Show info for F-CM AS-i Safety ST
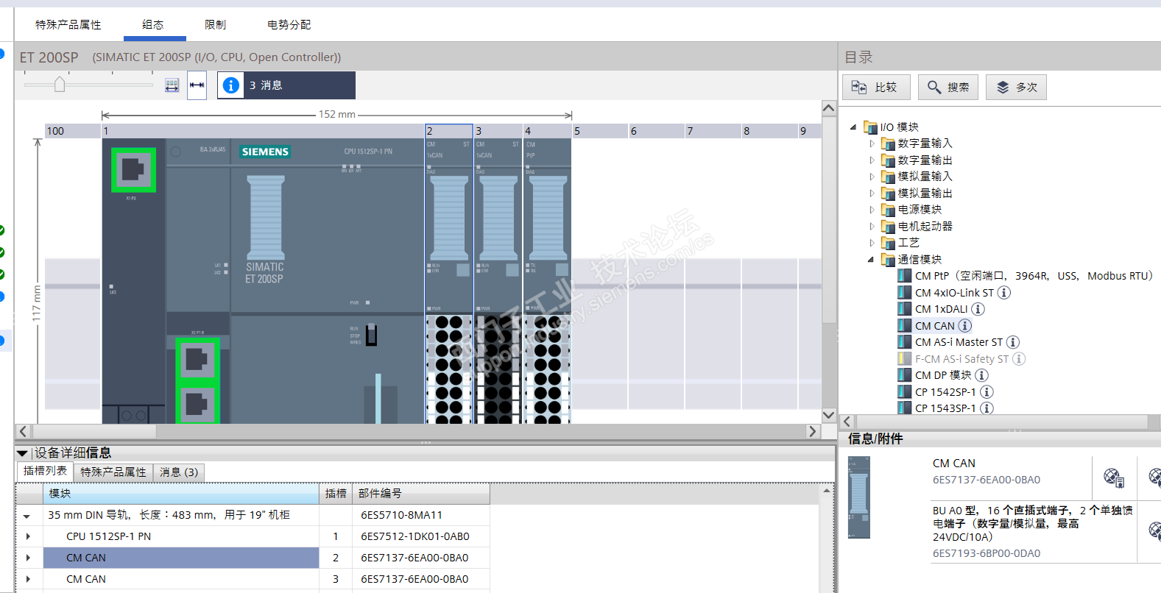Screen dimensions: 1161x593 pyautogui.click(x=1019, y=359)
